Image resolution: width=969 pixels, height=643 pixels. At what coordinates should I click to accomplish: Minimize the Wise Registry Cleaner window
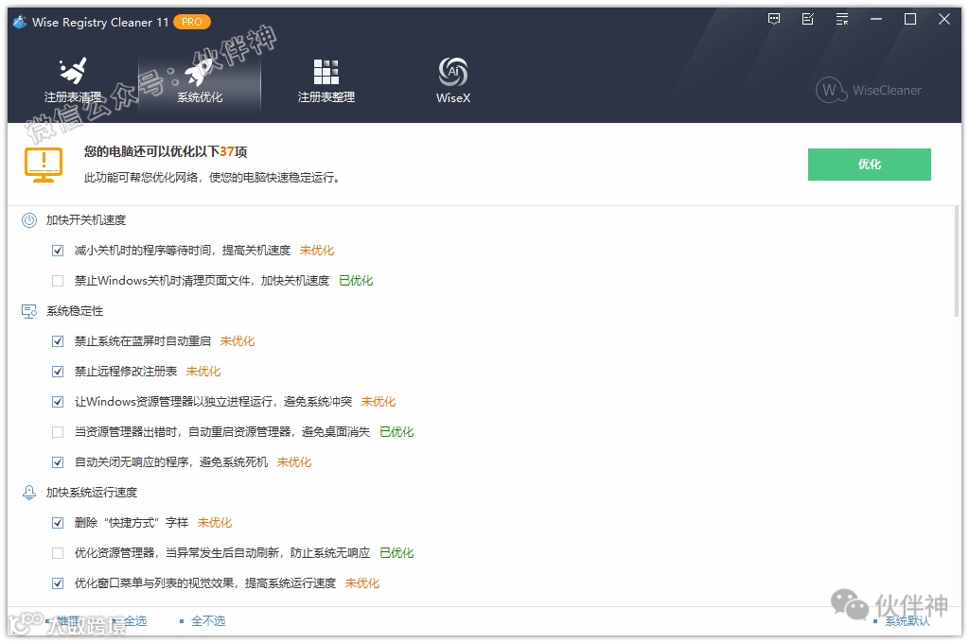click(875, 19)
